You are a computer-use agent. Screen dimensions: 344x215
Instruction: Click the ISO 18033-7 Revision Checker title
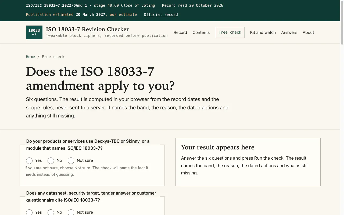(87, 29)
